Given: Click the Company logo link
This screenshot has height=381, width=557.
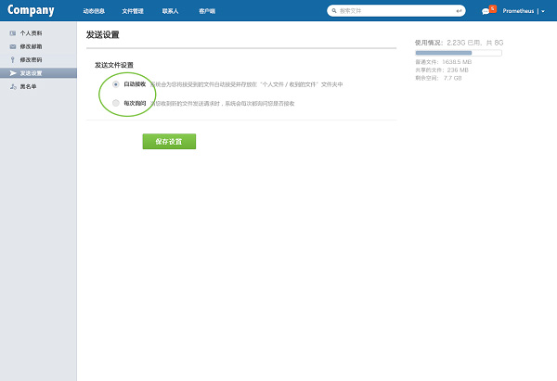Looking at the screenshot, I should point(31,11).
